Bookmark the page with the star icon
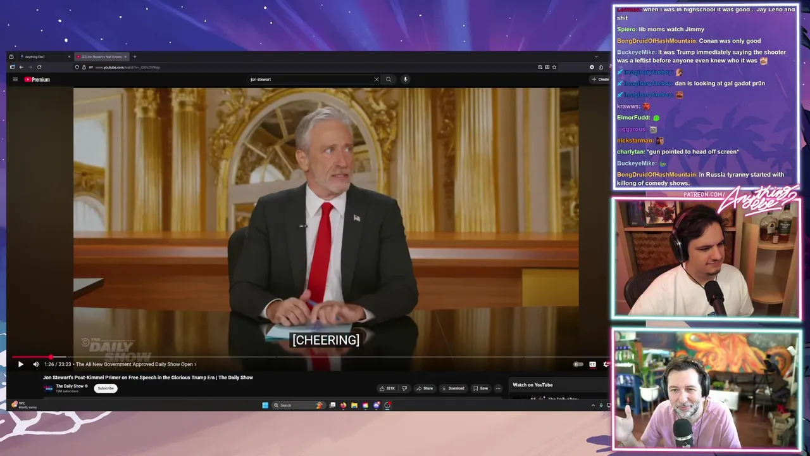The height and width of the screenshot is (456, 810). 554,67
